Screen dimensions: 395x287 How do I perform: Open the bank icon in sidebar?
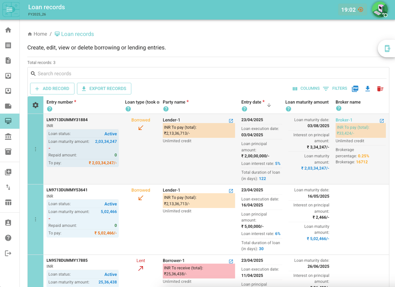pyautogui.click(x=8, y=137)
